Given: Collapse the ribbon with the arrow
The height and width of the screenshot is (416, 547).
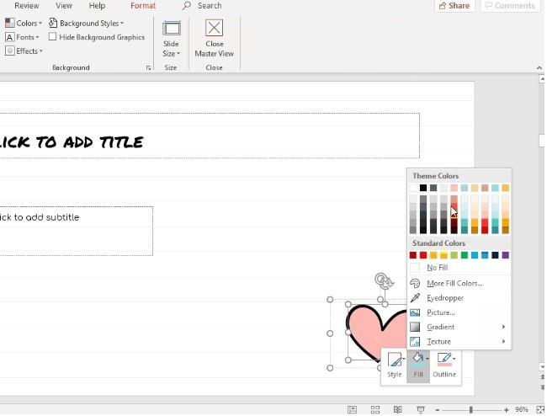Looking at the screenshot, I should (x=539, y=67).
